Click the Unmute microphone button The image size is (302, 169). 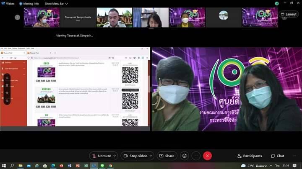tap(102, 156)
